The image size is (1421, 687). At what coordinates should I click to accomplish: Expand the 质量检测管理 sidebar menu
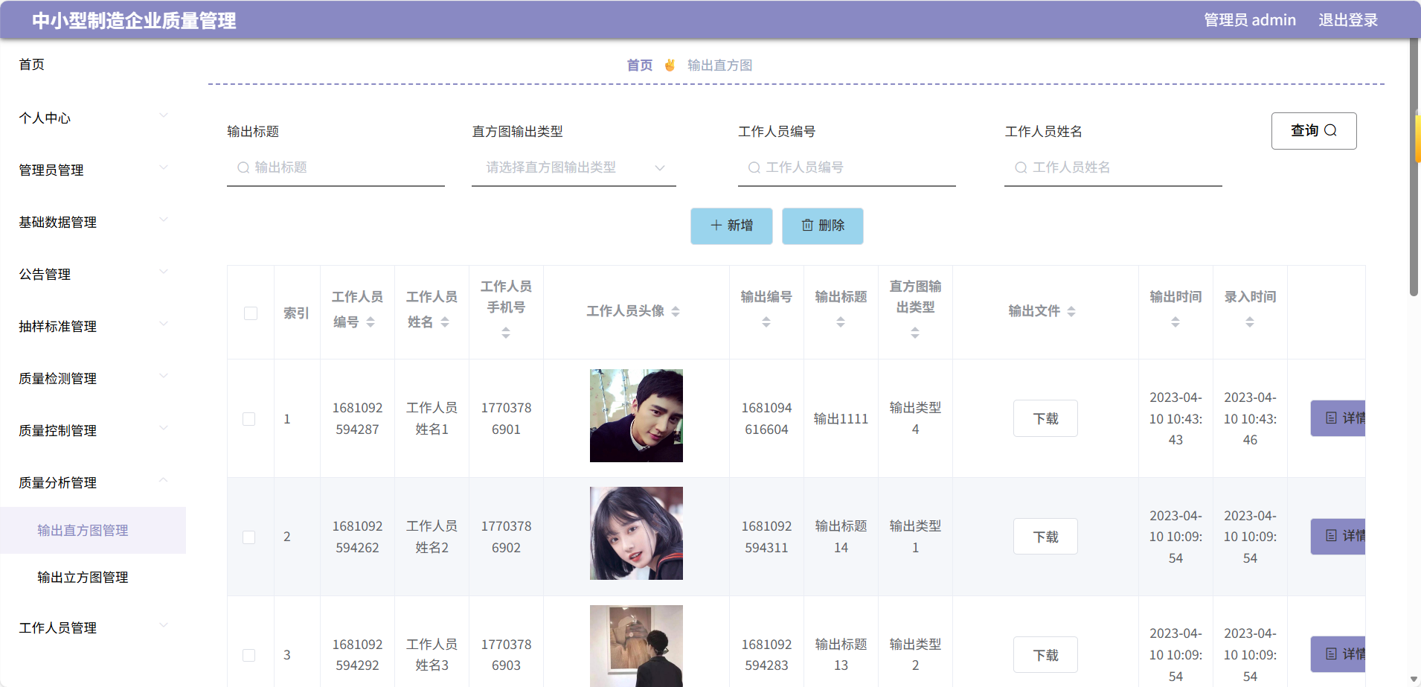pos(93,378)
